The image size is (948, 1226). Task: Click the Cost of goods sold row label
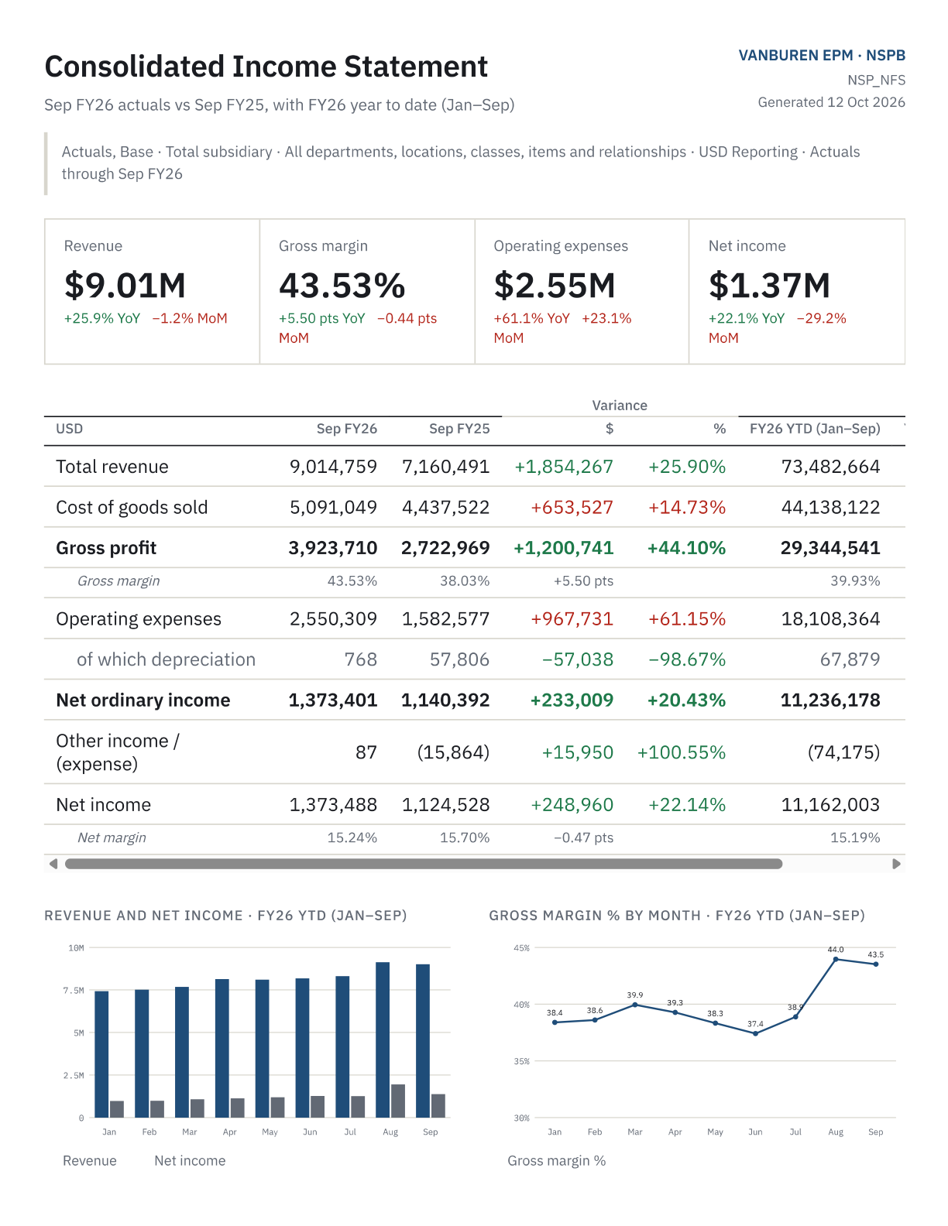point(132,508)
